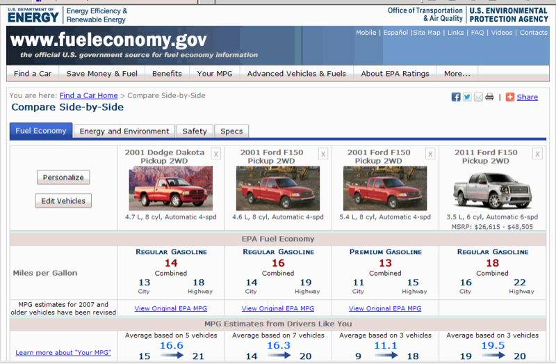The width and height of the screenshot is (556, 364).
Task: Open the Site Map link
Action: click(x=427, y=32)
